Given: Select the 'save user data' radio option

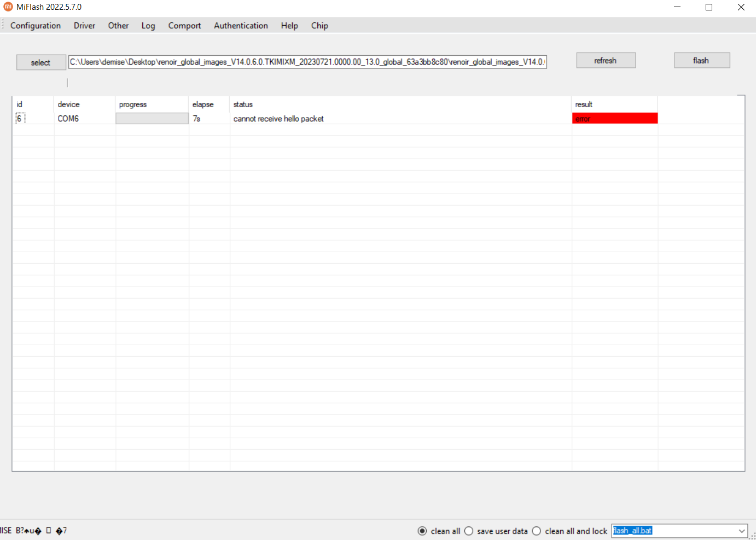Looking at the screenshot, I should pyautogui.click(x=469, y=531).
